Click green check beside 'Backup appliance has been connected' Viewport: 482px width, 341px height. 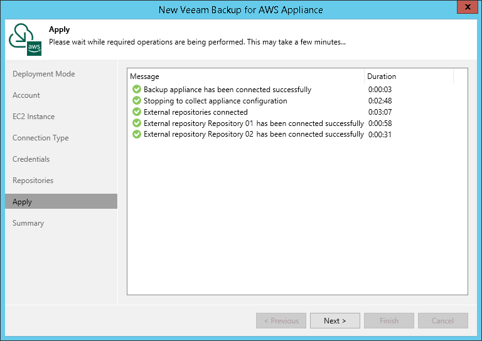pyautogui.click(x=136, y=90)
